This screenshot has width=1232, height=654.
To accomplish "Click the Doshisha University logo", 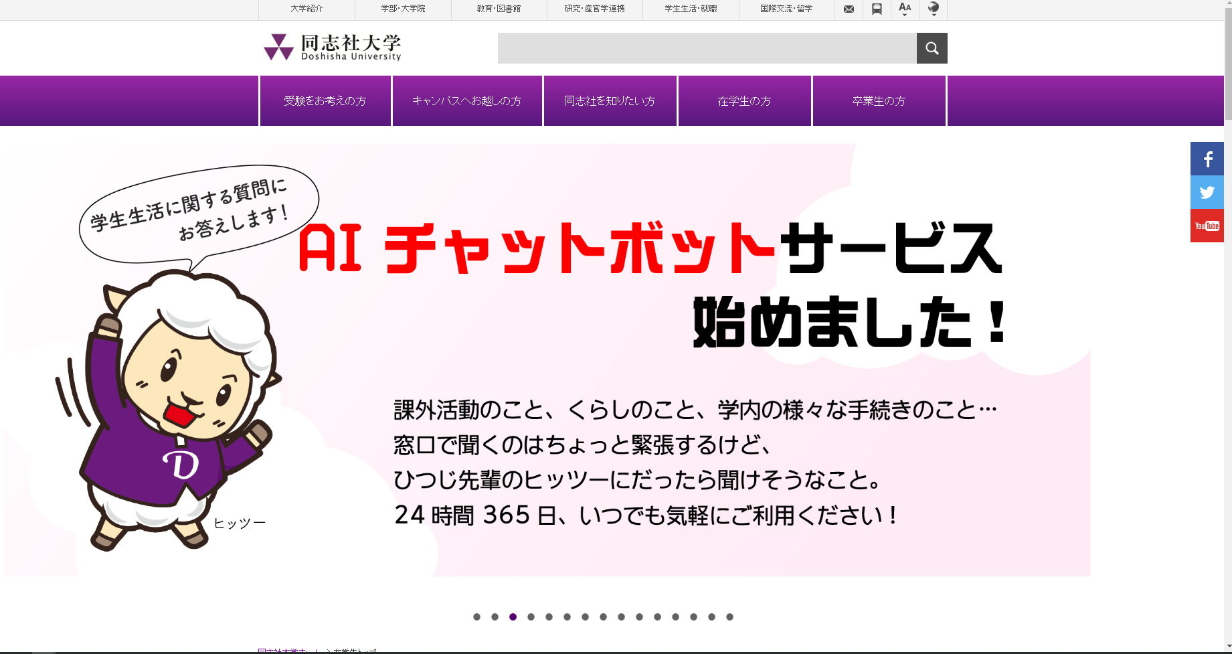I will point(333,48).
